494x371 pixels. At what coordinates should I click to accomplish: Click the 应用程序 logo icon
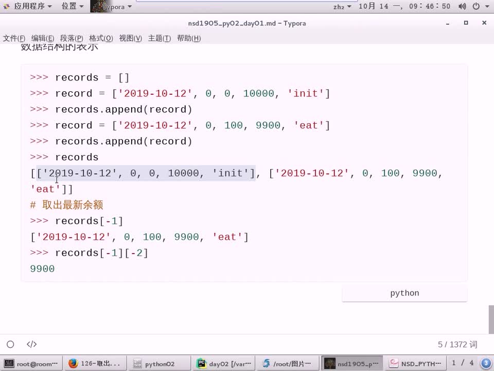[6, 6]
